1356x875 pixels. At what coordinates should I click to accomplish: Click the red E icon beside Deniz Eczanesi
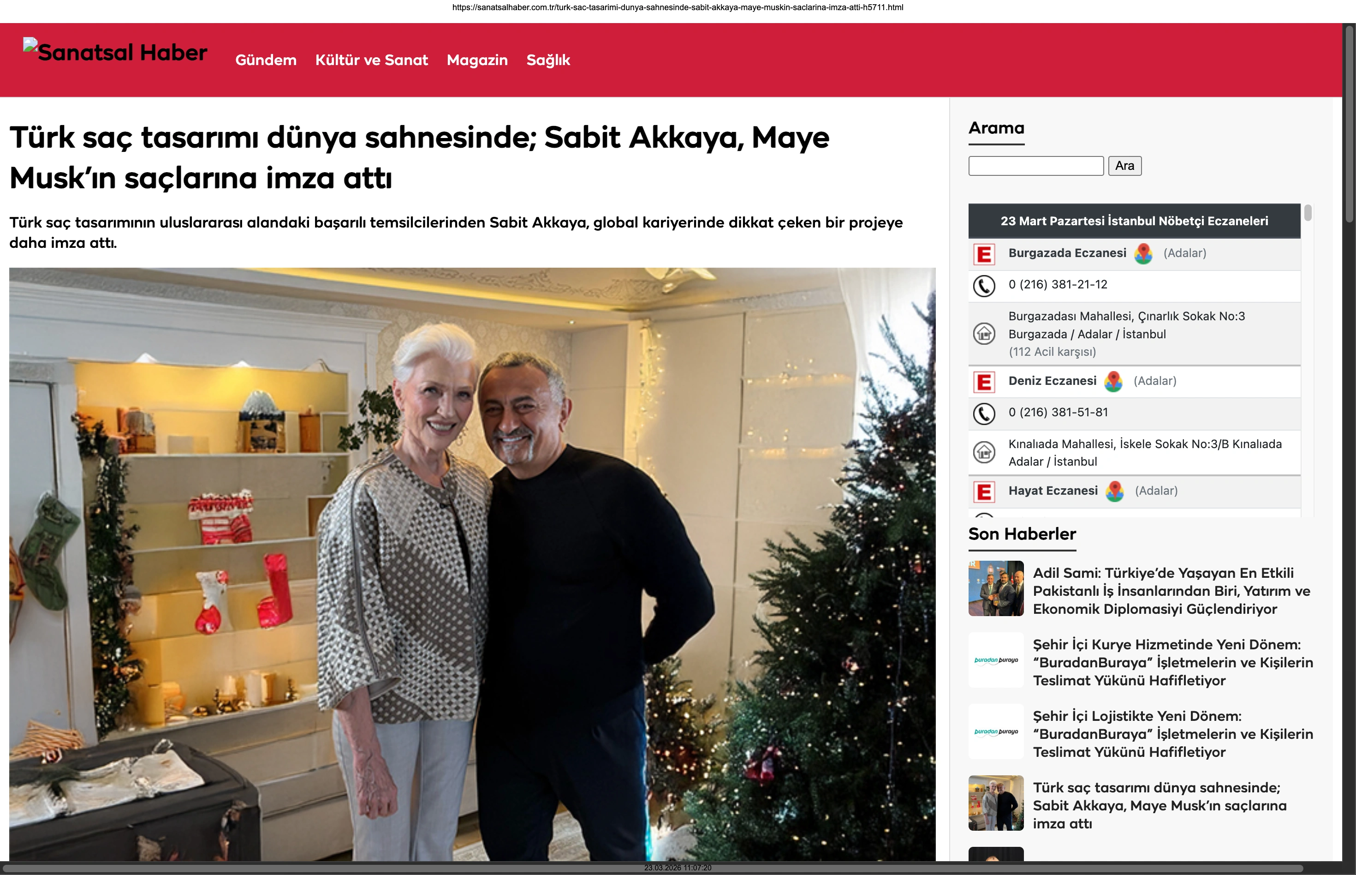[984, 382]
